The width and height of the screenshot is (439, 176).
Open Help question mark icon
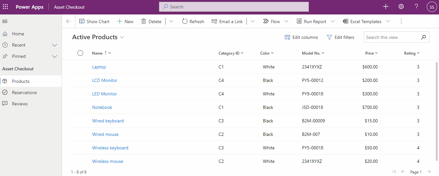click(416, 7)
